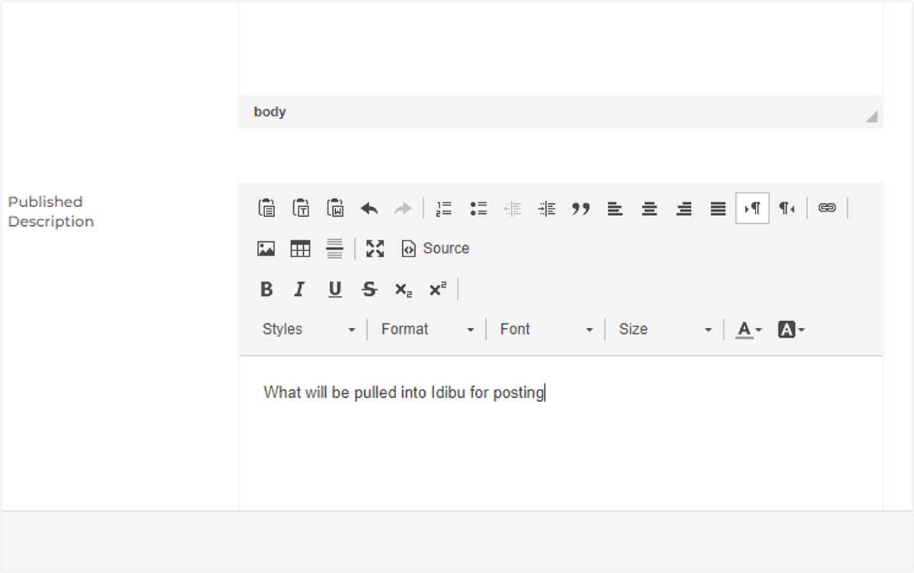The image size is (914, 573).
Task: Open the Font dropdown
Action: (547, 329)
